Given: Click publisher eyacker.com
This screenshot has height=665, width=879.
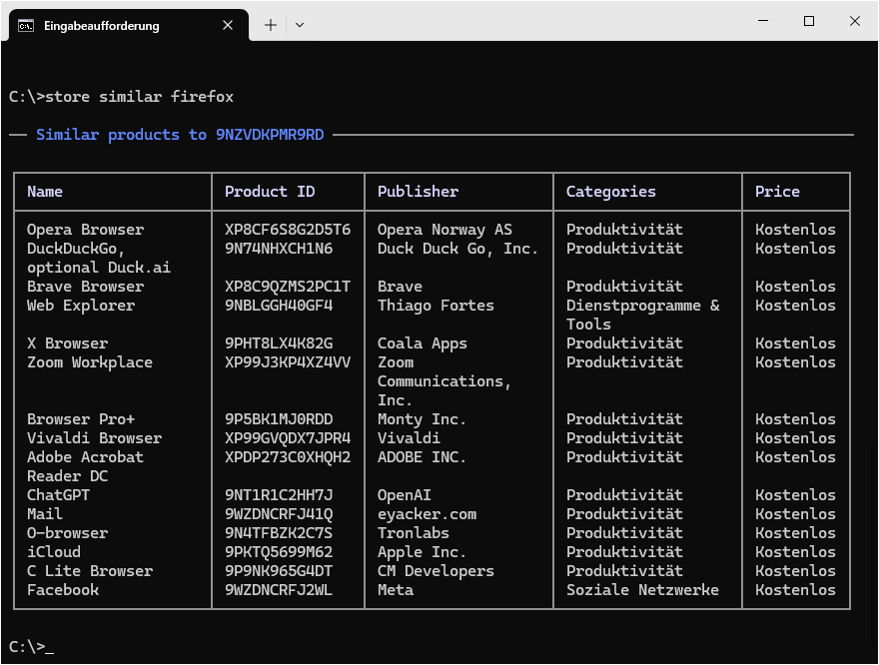Looking at the screenshot, I should pos(427,515).
